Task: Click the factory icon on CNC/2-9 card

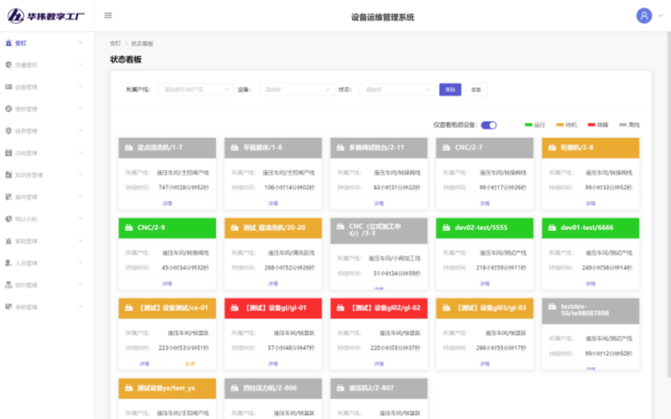Action: [x=129, y=227]
